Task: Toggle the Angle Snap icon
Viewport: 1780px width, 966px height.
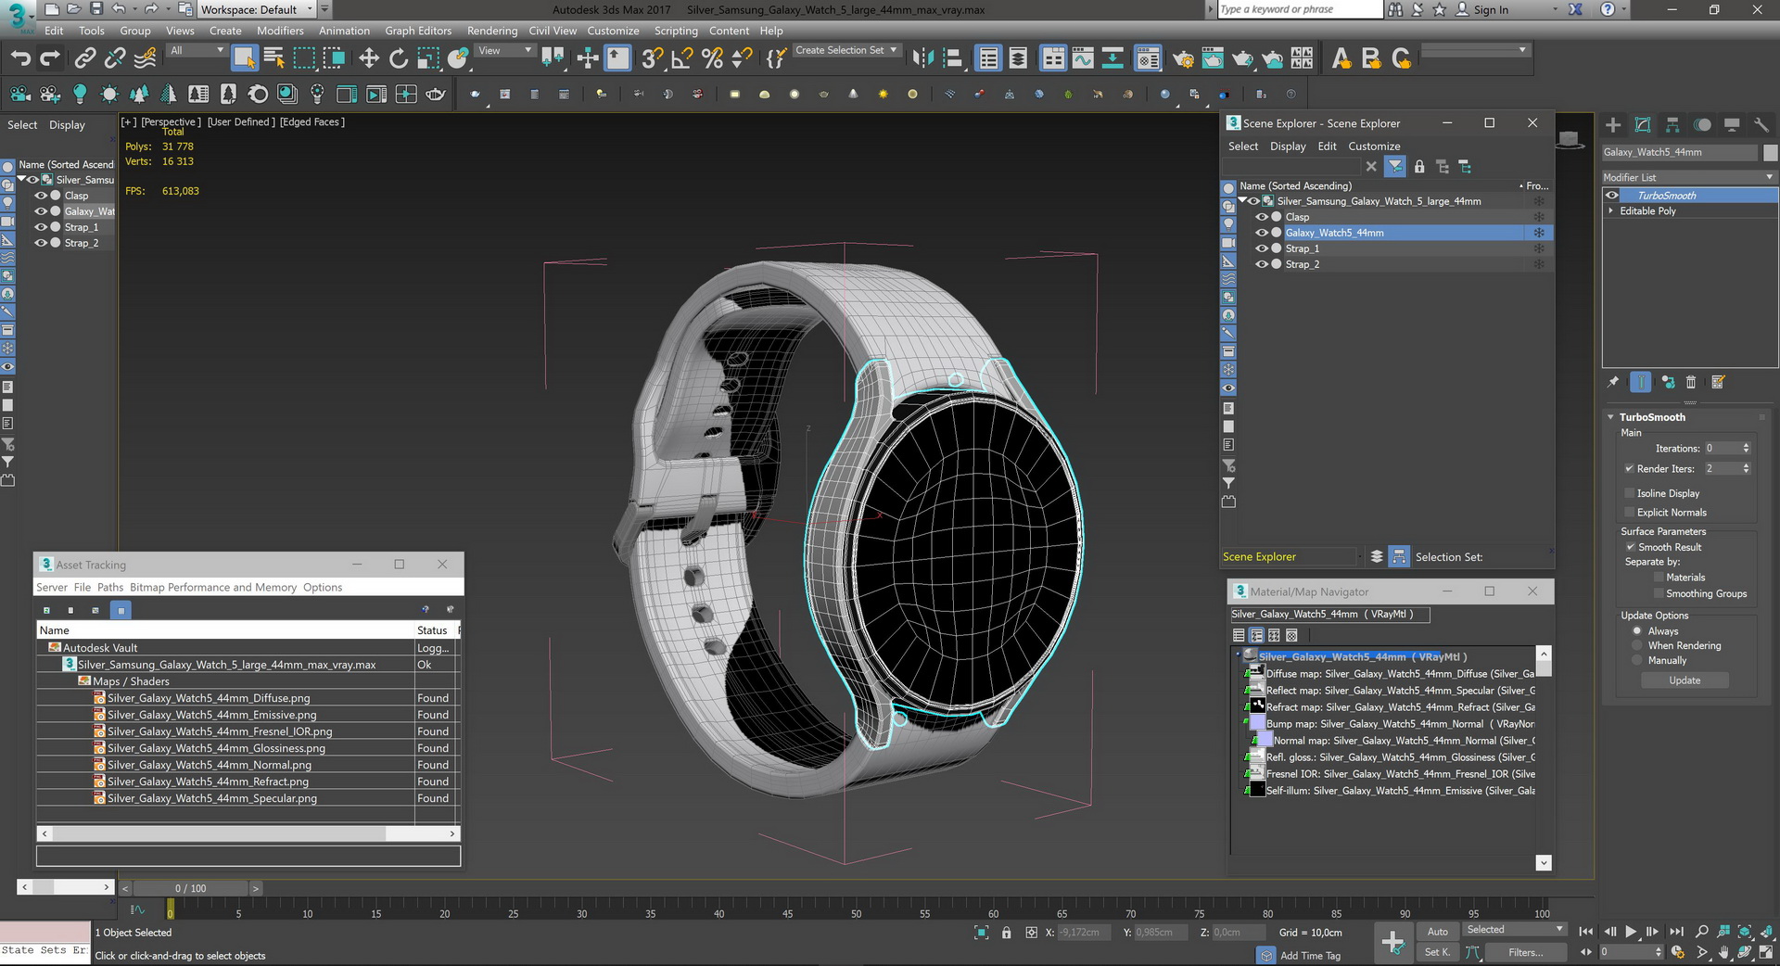Action: click(681, 58)
